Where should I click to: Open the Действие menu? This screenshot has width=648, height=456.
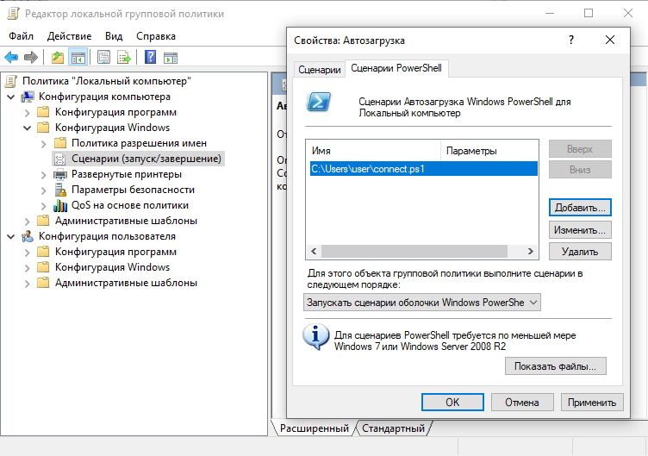pyautogui.click(x=69, y=36)
